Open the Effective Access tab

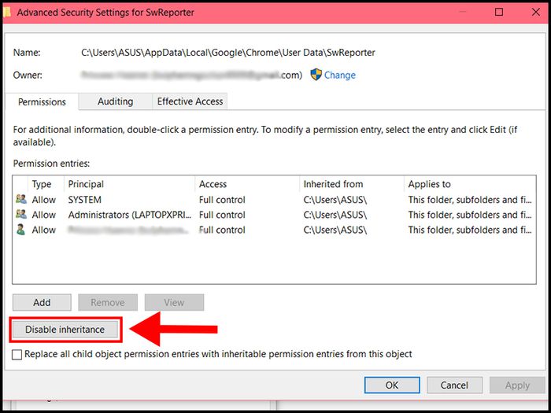[190, 101]
